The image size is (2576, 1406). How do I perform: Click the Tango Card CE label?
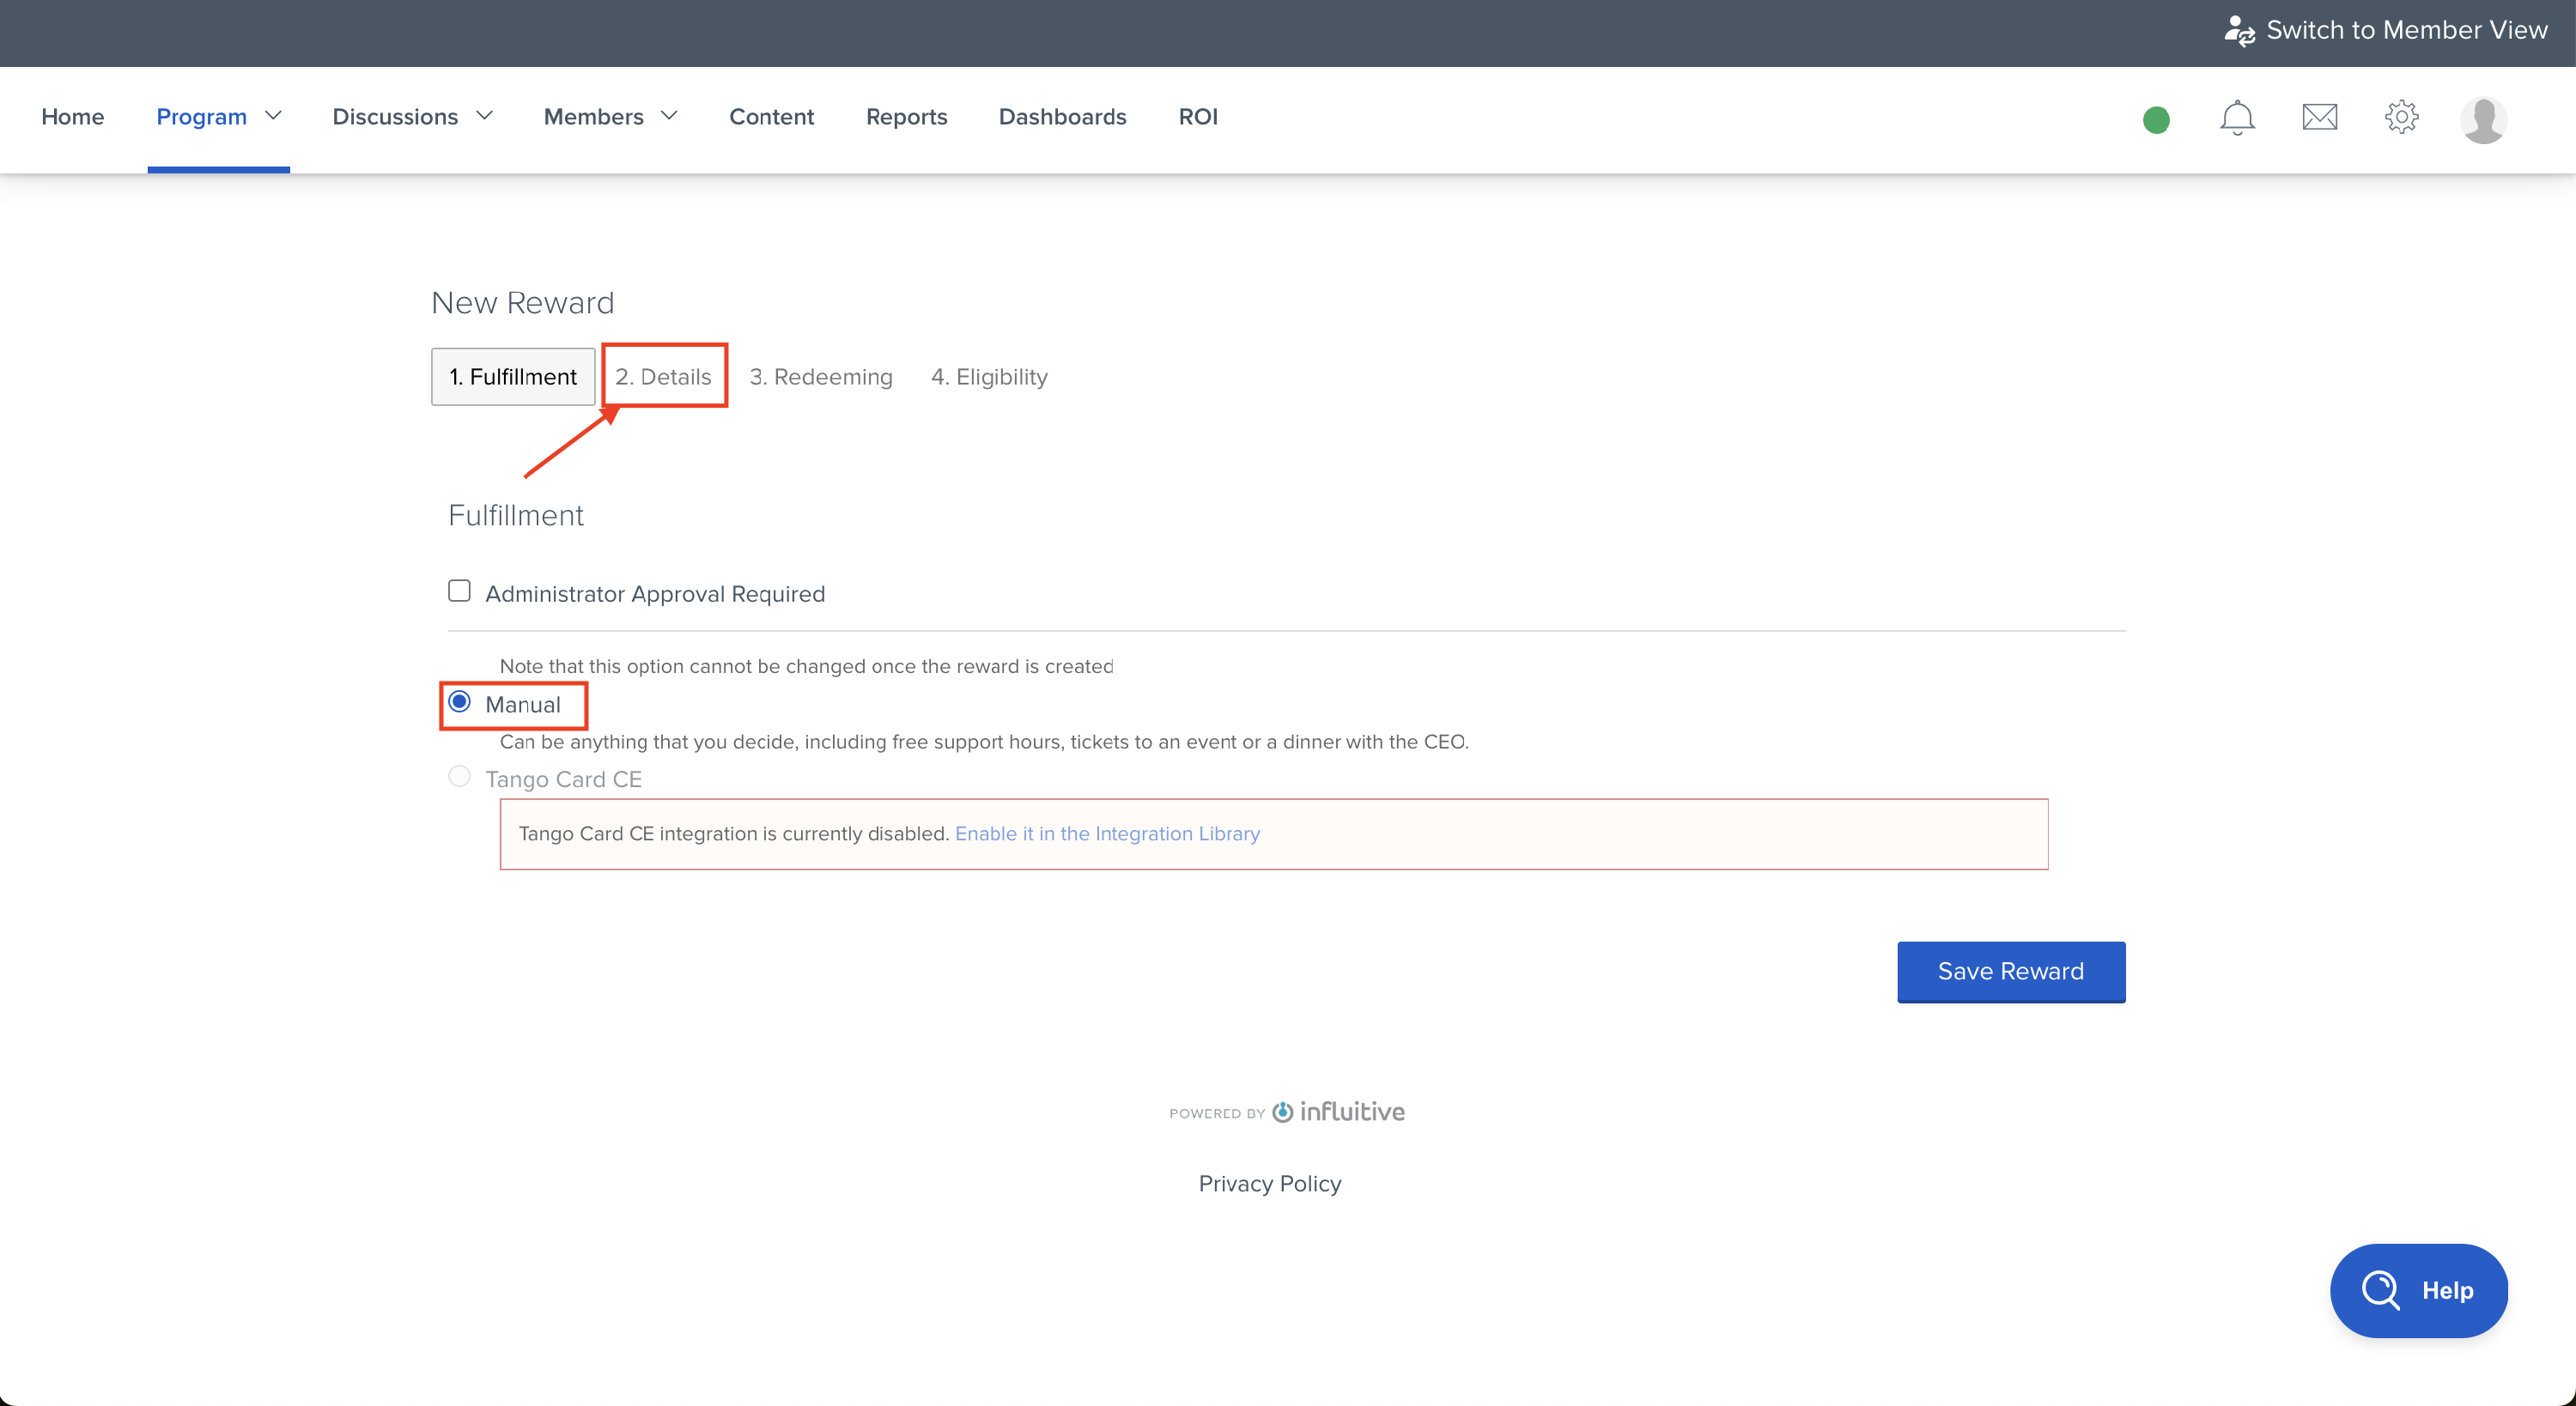pos(563,779)
